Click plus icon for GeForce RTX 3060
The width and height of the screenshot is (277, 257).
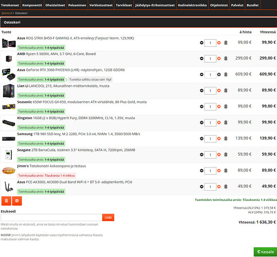pyautogui.click(x=219, y=75)
